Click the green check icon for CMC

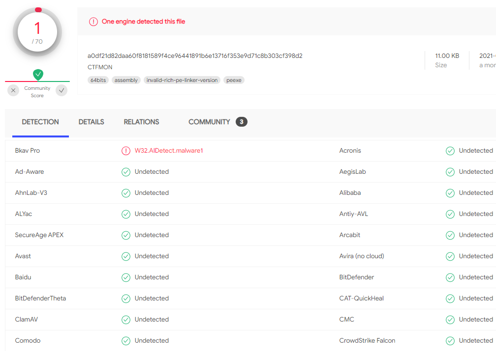click(x=450, y=320)
